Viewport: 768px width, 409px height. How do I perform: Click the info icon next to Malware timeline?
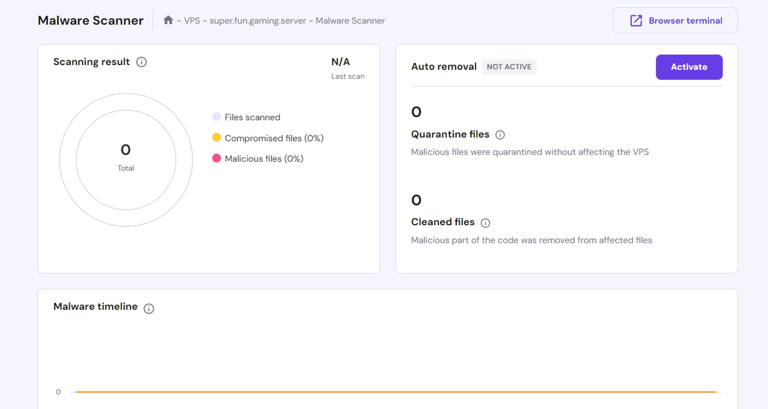[148, 308]
